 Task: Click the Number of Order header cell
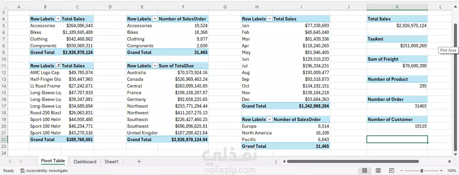coord(397,99)
